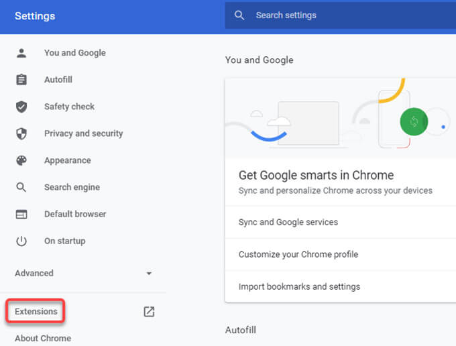Focus the Search settings field

[x=340, y=15]
